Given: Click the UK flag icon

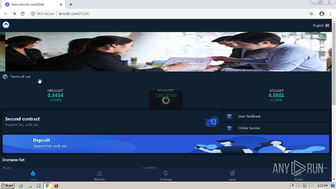Looking at the screenshot, I should pos(327,25).
